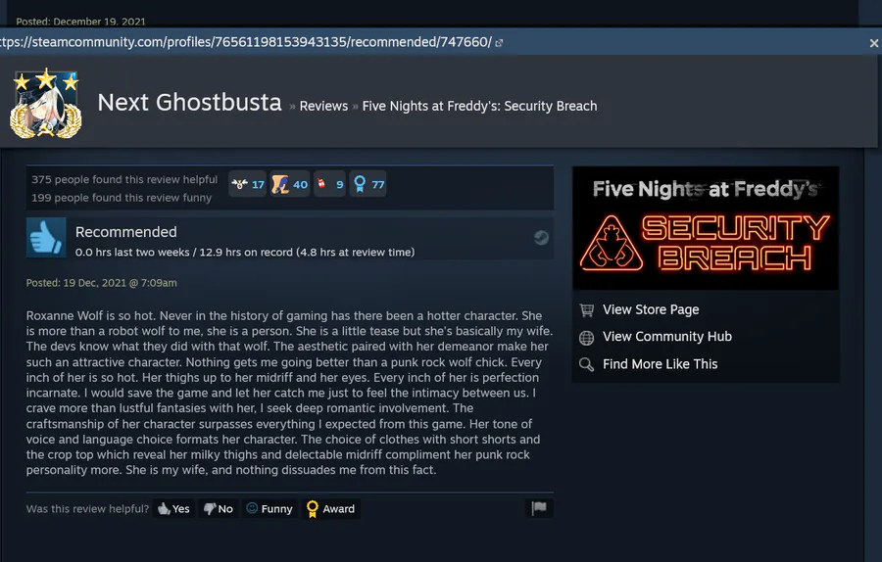Go to the Reviews breadcrumb

tap(323, 106)
